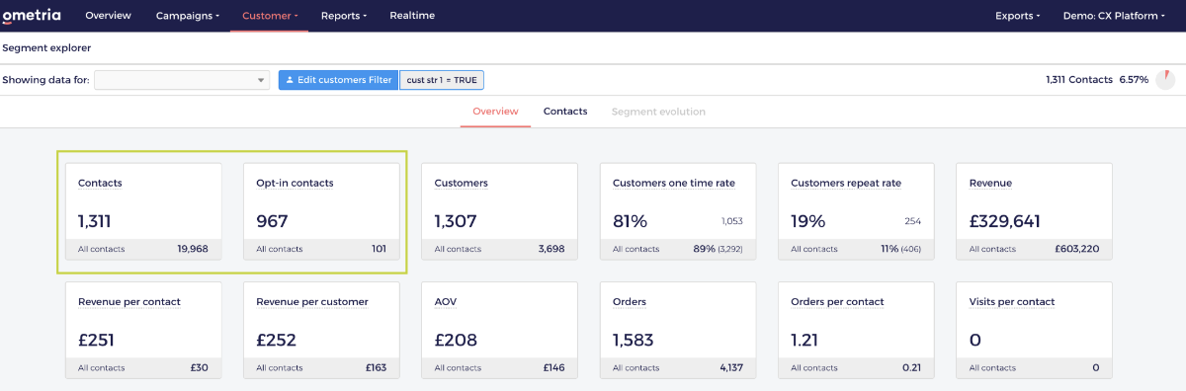Click the cust str 1 = TRUE filter tag
Screen dimensions: 1186x391
coord(442,80)
